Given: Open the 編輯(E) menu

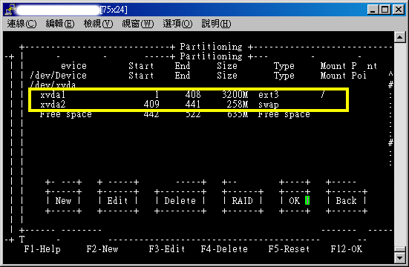Looking at the screenshot, I should click(59, 24).
